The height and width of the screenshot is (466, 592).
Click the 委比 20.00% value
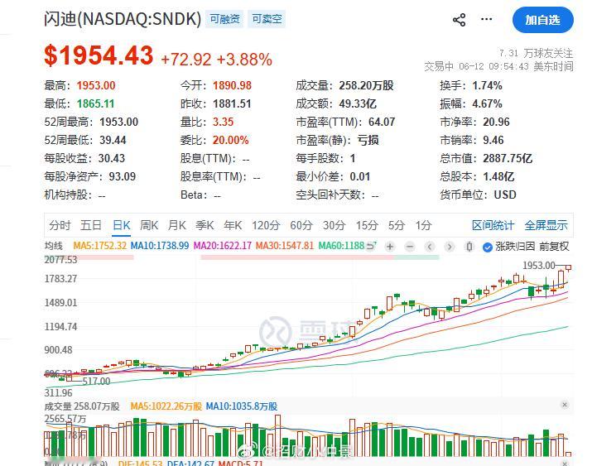tap(231, 141)
